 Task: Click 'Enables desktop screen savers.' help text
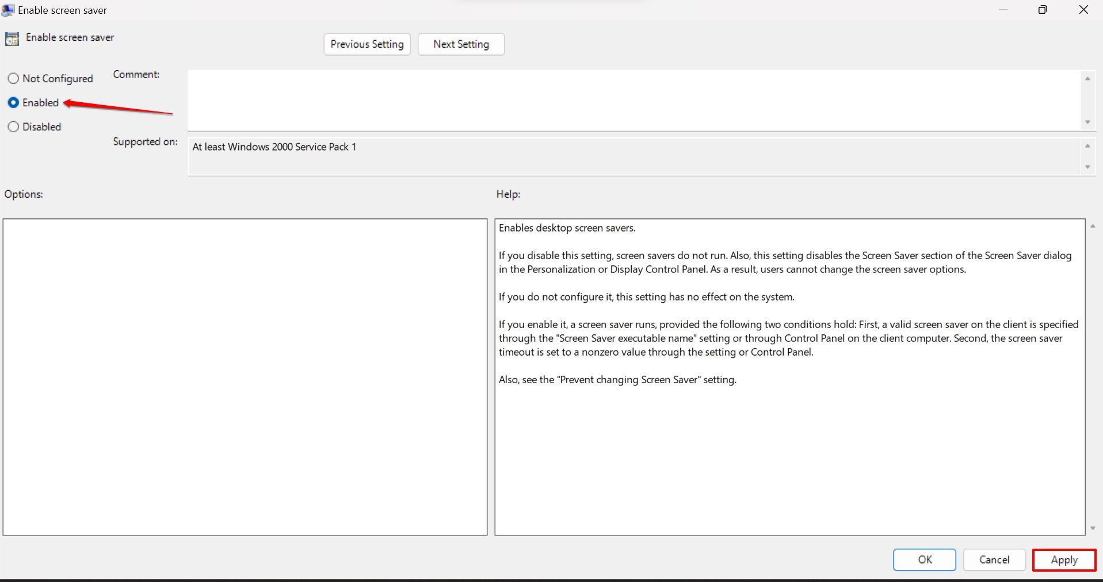point(567,228)
